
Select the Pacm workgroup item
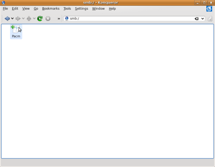coord(16,32)
